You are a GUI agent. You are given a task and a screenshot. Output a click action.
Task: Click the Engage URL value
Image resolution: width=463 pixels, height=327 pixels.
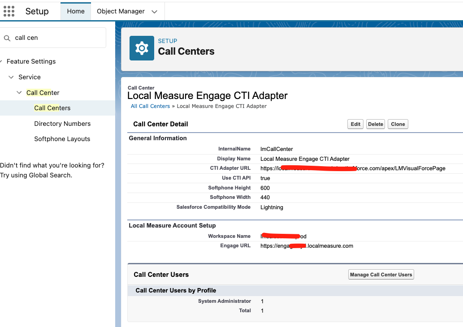pyautogui.click(x=307, y=246)
